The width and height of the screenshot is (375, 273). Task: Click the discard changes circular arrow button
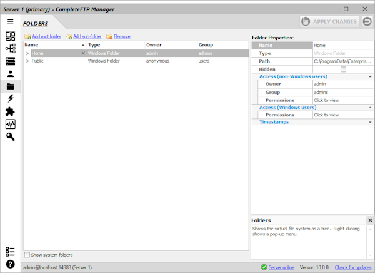coord(367,21)
